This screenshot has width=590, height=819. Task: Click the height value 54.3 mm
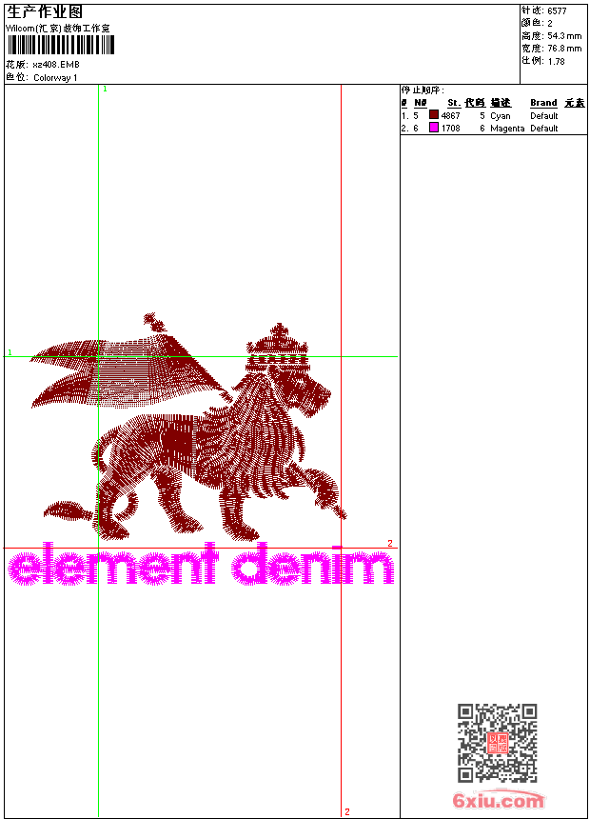pyautogui.click(x=564, y=36)
